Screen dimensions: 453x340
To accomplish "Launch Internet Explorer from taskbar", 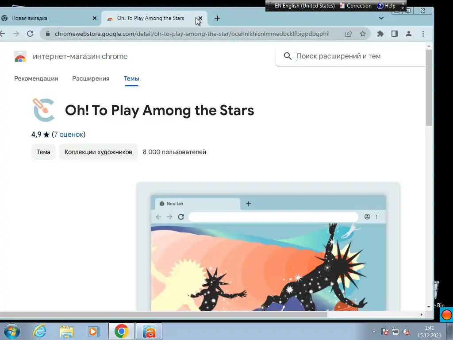I will [39, 331].
